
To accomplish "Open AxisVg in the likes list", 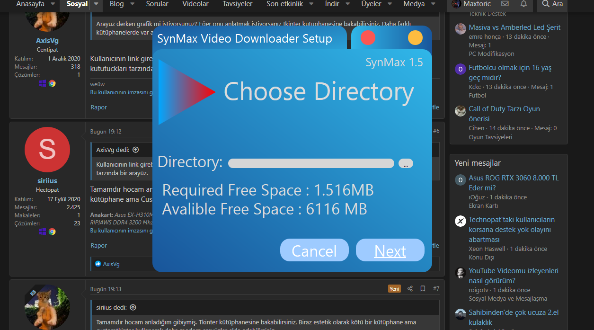I will (111, 264).
